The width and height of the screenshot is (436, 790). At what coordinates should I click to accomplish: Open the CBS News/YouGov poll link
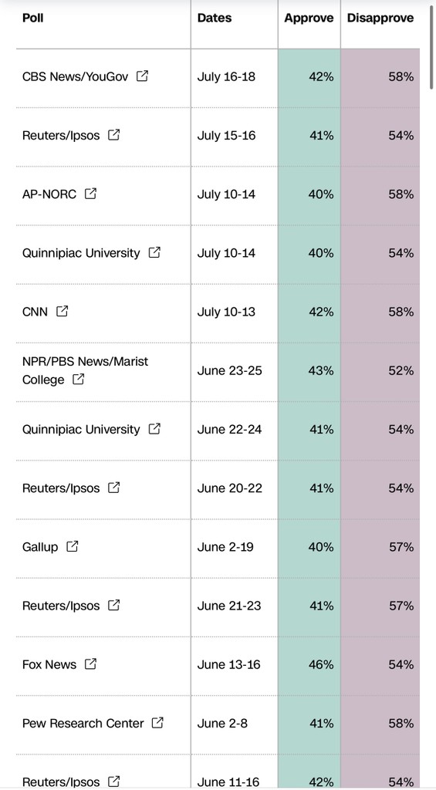tap(75, 76)
